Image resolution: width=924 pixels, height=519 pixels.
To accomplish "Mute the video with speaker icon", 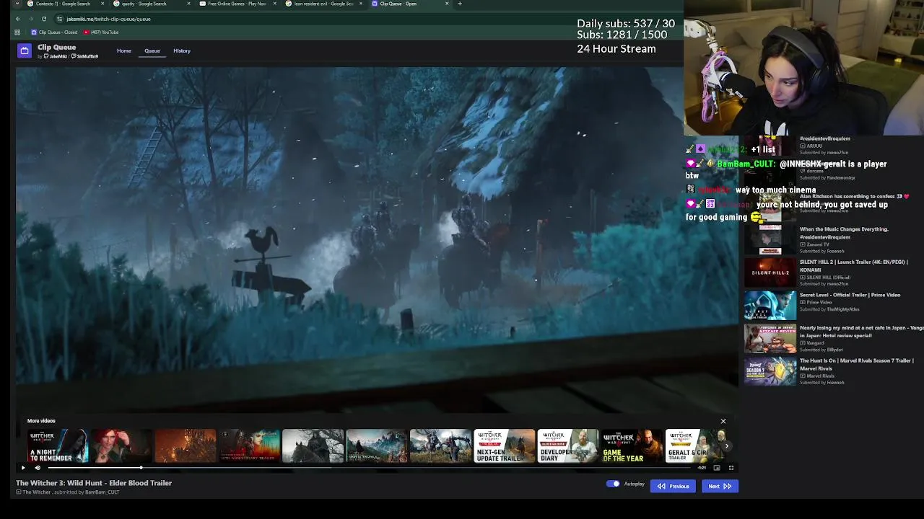I will (x=38, y=468).
